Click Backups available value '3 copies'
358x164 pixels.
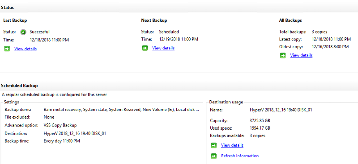pos(258,136)
